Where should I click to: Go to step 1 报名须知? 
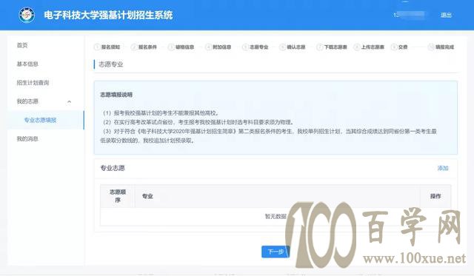coord(107,47)
